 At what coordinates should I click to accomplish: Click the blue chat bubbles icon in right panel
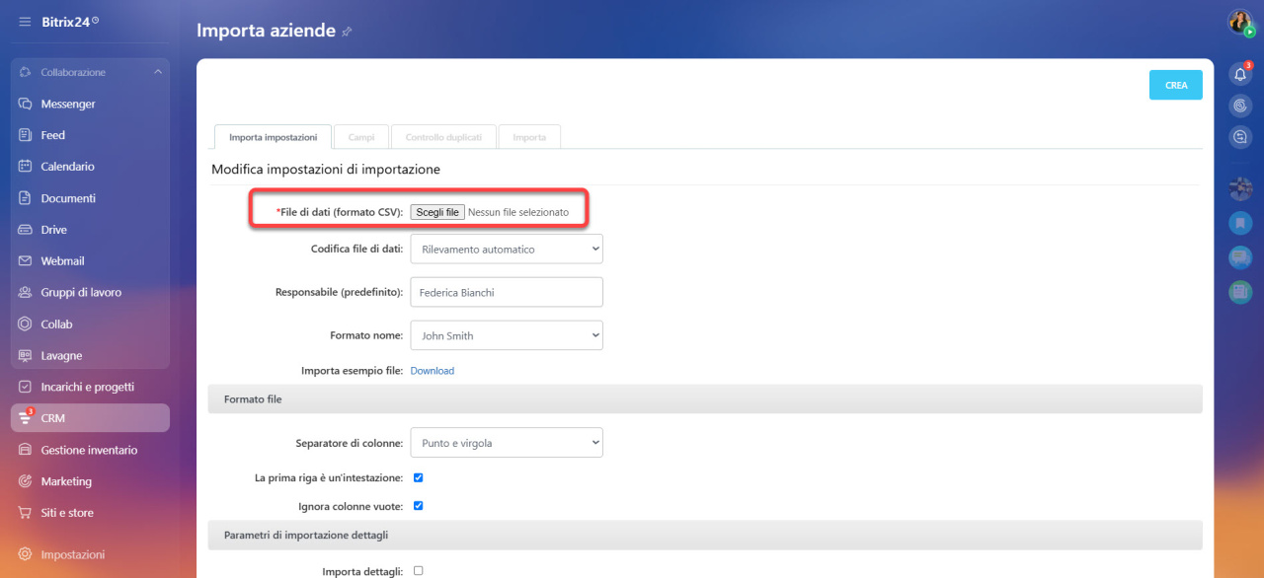click(1240, 257)
